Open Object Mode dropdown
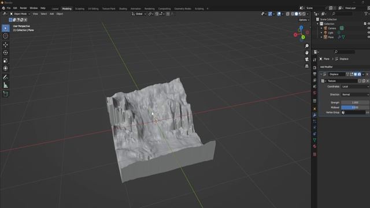The width and height of the screenshot is (370, 208). click(20, 14)
